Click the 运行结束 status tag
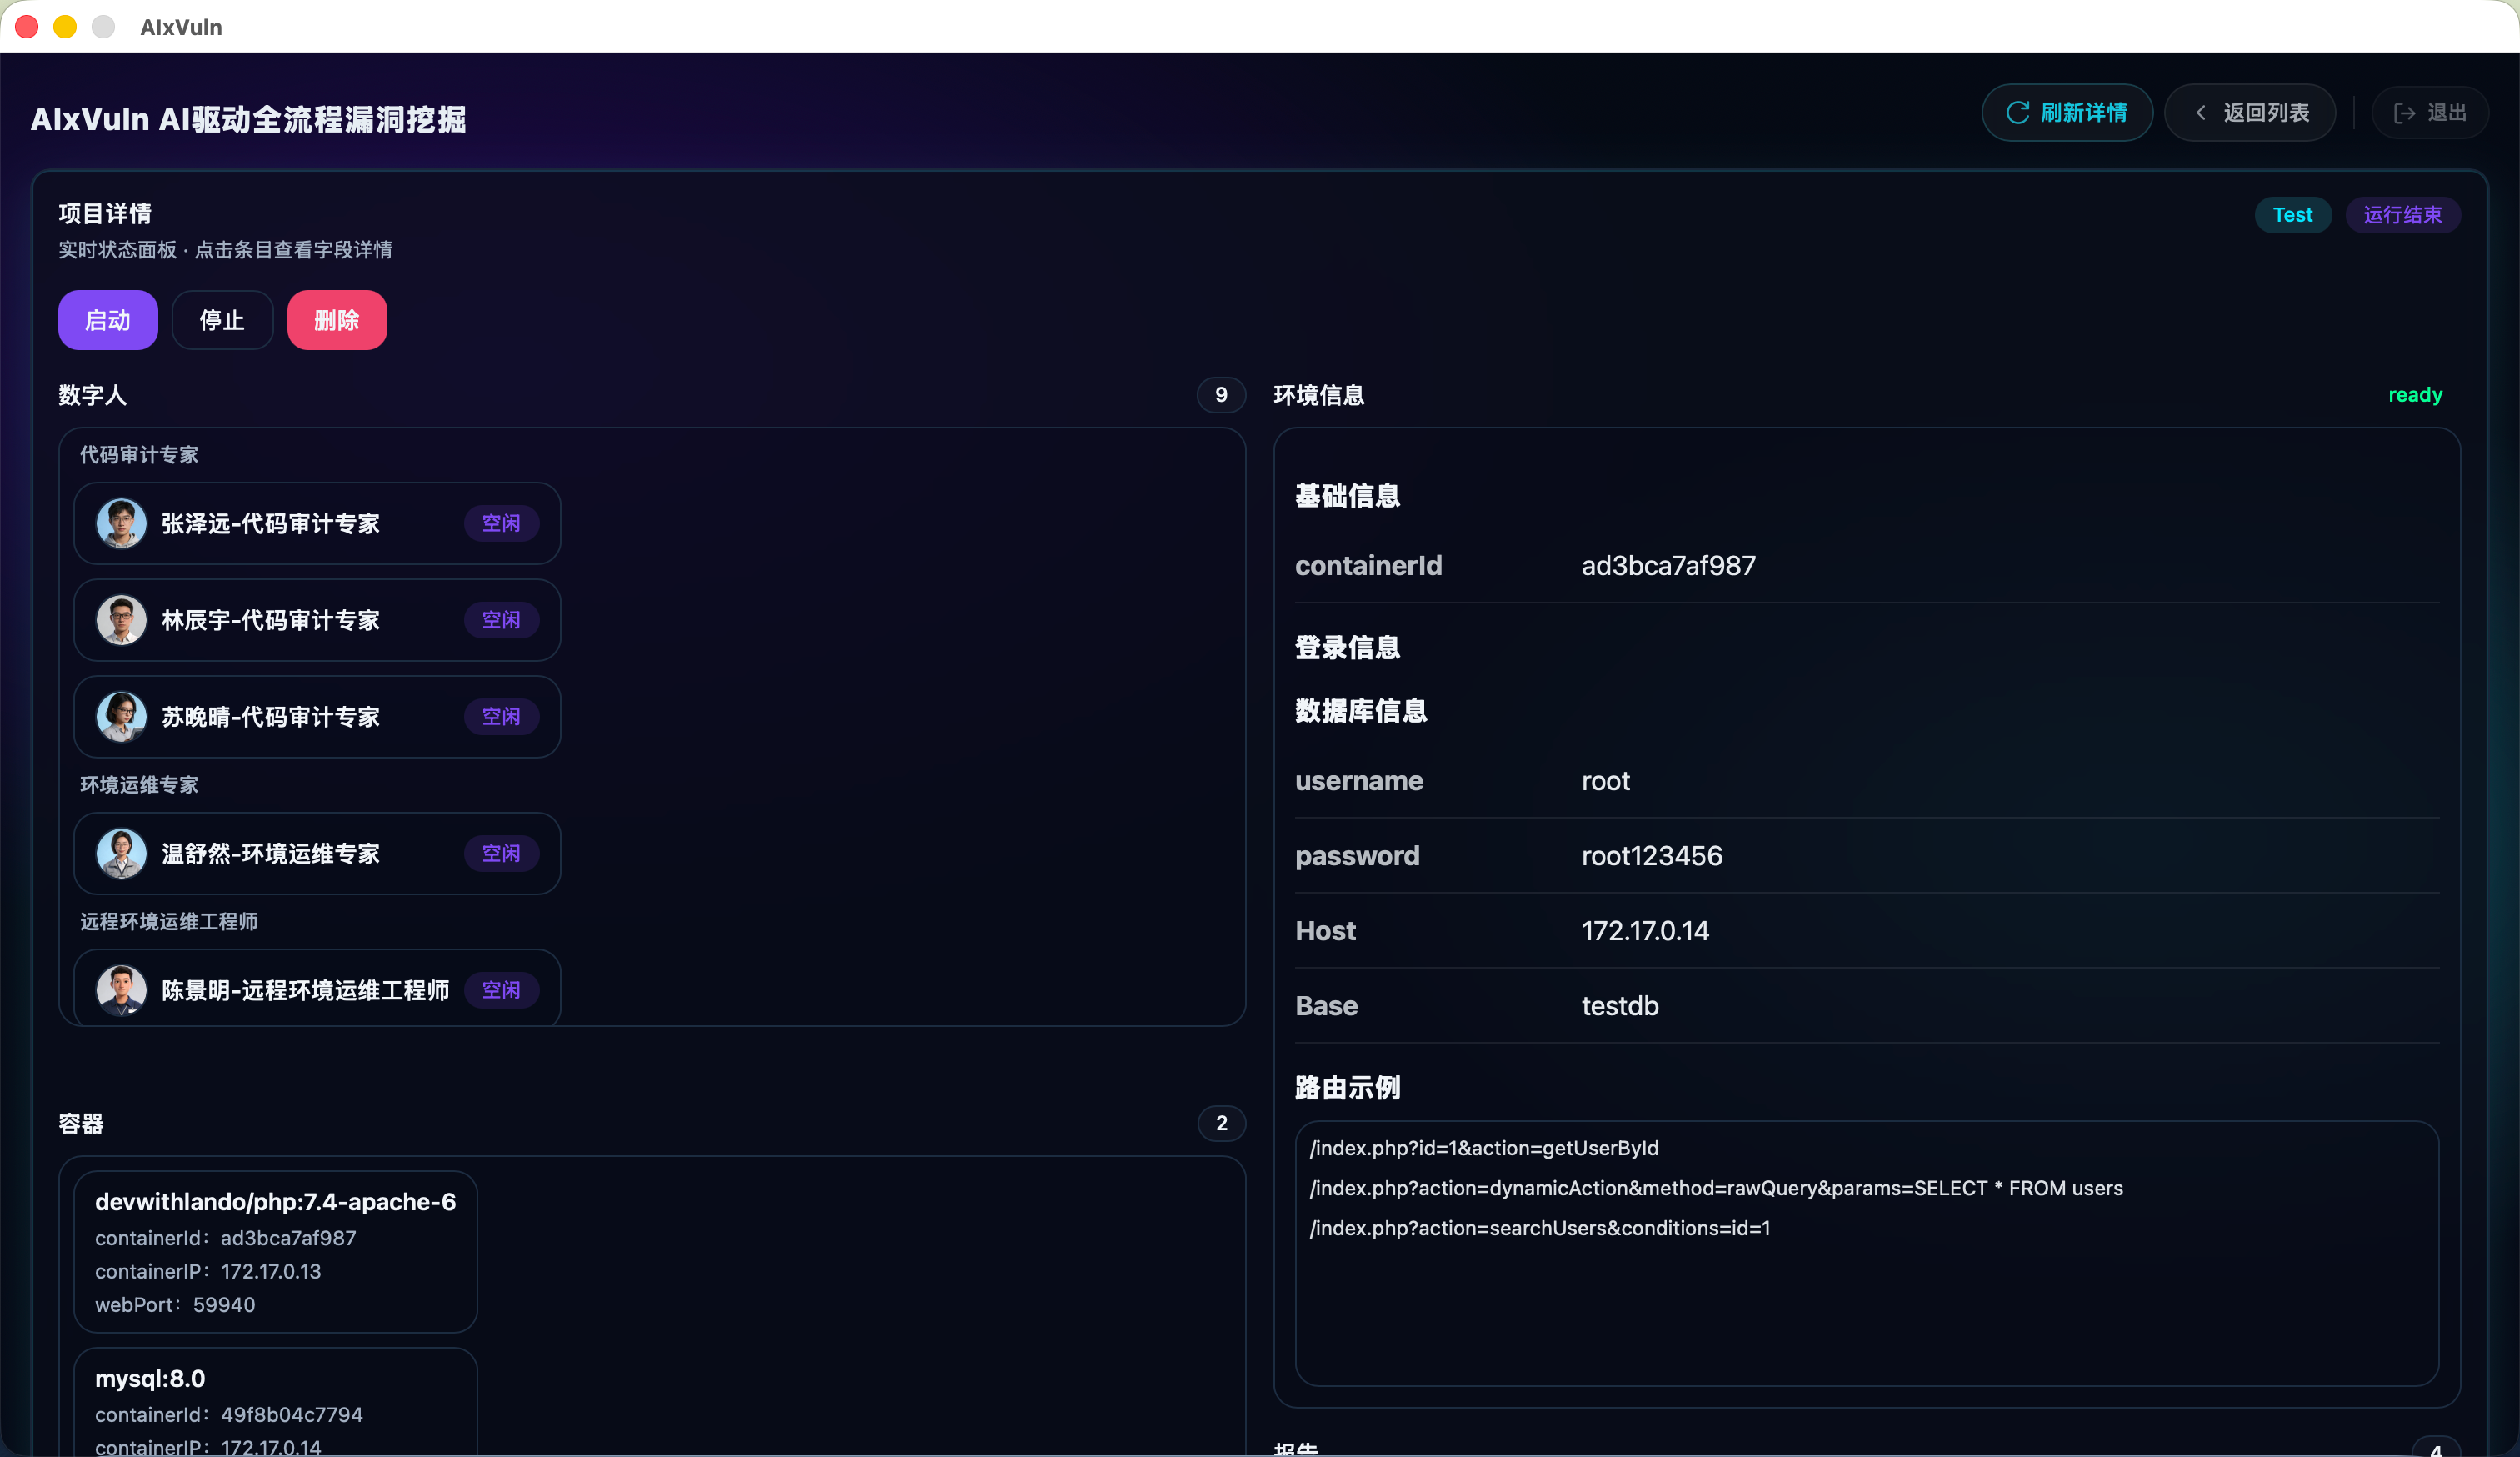 (x=2403, y=215)
